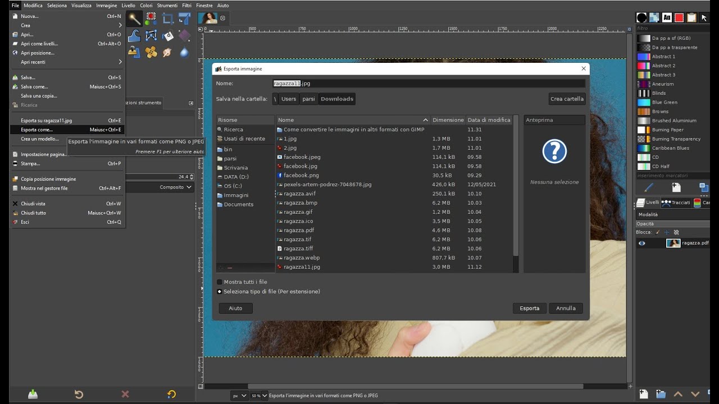Open the px units dropdown in status bar
Viewport: 719px width, 404px height.
[240, 396]
